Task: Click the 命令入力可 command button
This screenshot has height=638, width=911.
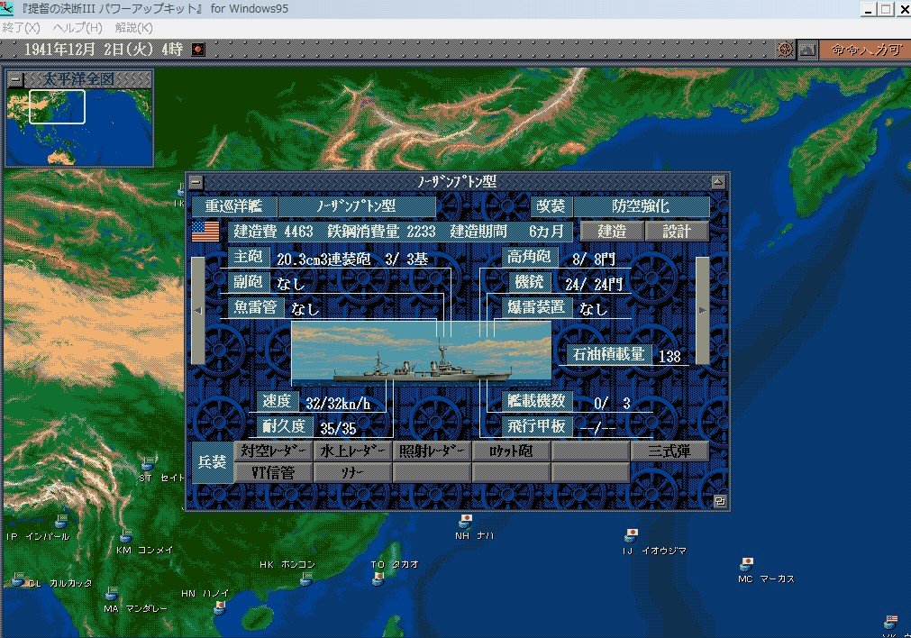Action: click(865, 50)
